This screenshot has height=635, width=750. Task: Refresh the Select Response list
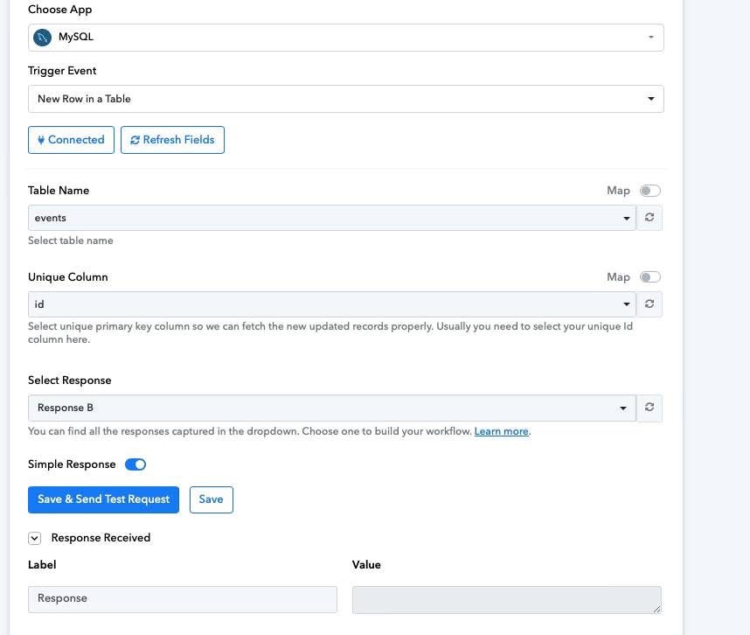(649, 408)
